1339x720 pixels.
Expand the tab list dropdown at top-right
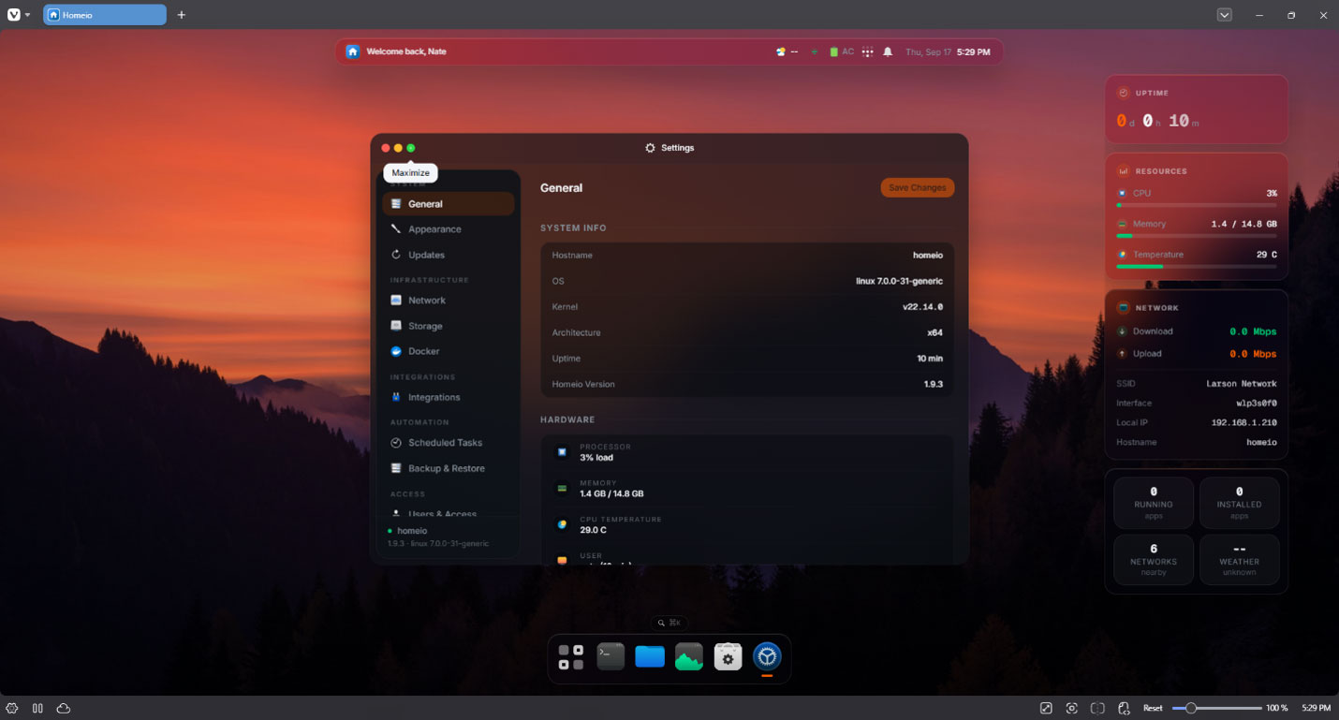coord(1225,15)
